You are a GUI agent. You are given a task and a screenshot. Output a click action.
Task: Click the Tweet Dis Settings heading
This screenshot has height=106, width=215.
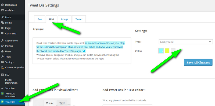pyautogui.click(x=44, y=5)
